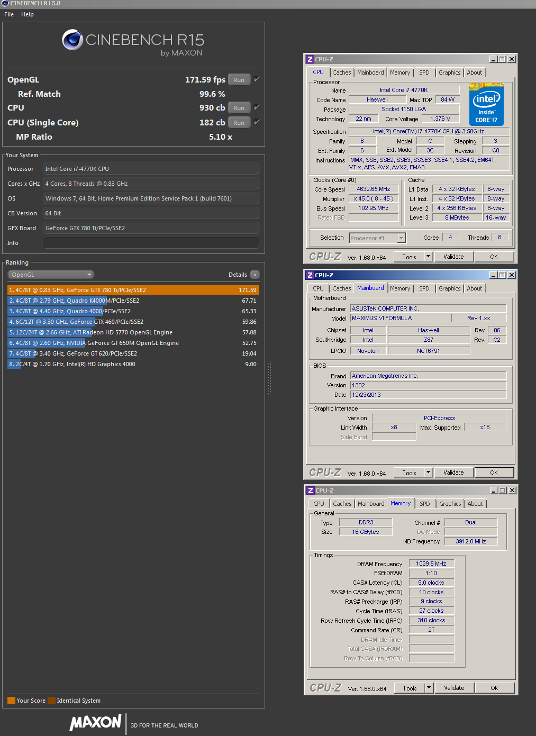536x736 pixels.
Task: Select ranking row GeForce GTX 460
Action: 133,322
